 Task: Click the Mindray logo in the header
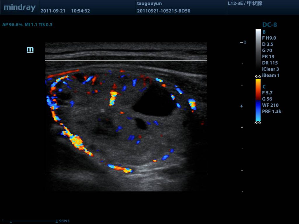tap(20, 8)
